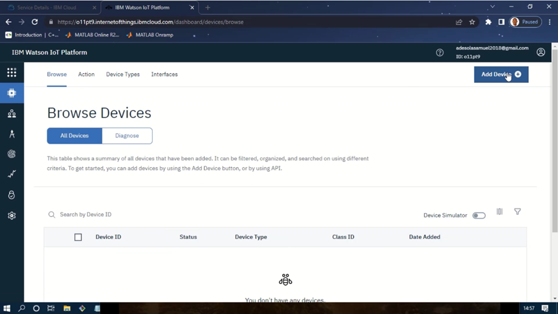Open the Members icon in sidebar

(12, 114)
